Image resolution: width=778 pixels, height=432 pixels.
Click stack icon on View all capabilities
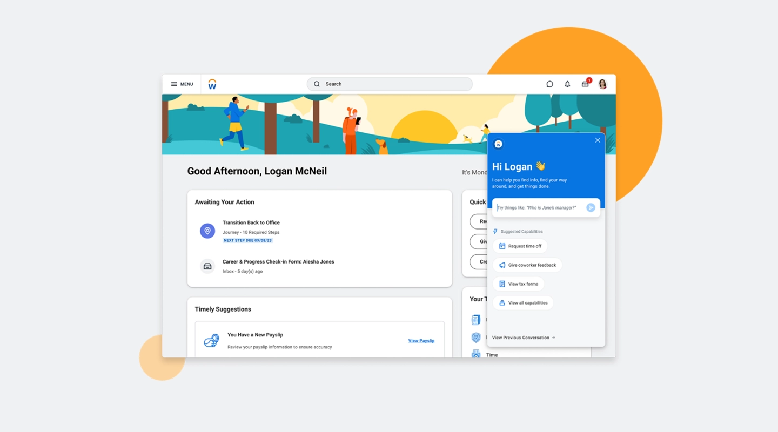[502, 303]
